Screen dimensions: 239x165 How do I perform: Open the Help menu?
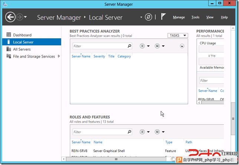pos(224,17)
